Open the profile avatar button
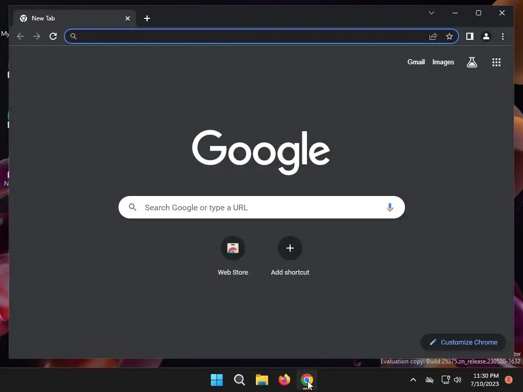Screen dimensions: 523x392 tap(486, 36)
